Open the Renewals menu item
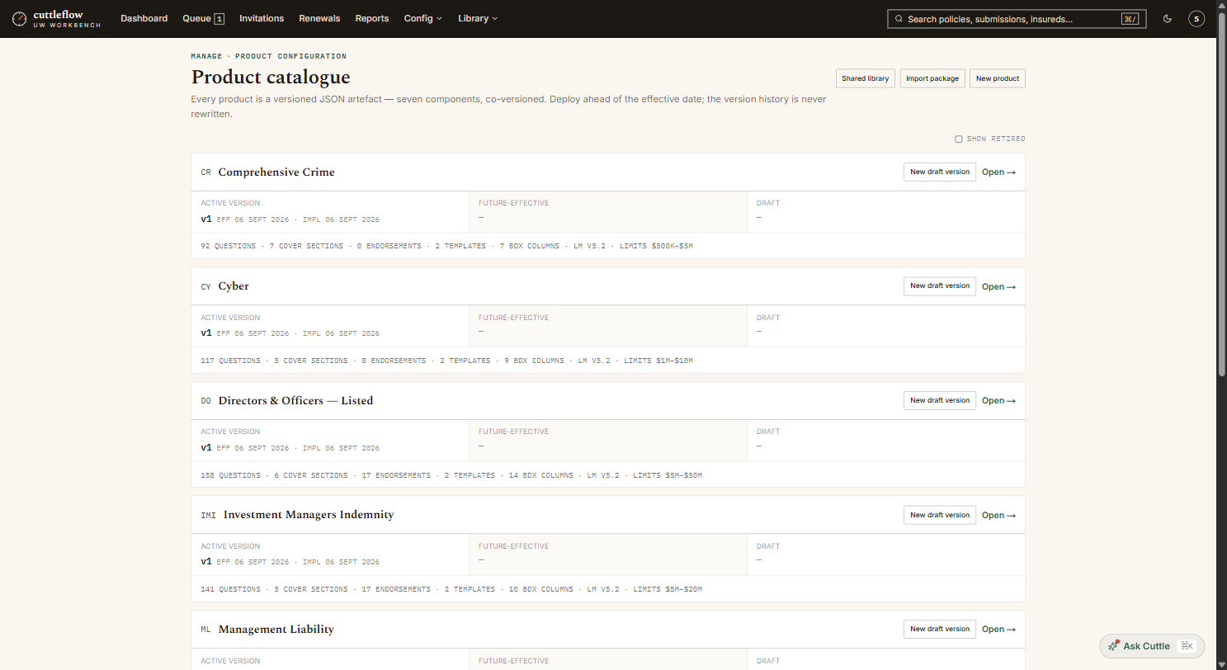This screenshot has width=1227, height=670. coord(319,18)
